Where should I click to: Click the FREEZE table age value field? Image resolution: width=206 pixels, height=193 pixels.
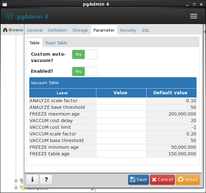pyautogui.click(x=121, y=154)
